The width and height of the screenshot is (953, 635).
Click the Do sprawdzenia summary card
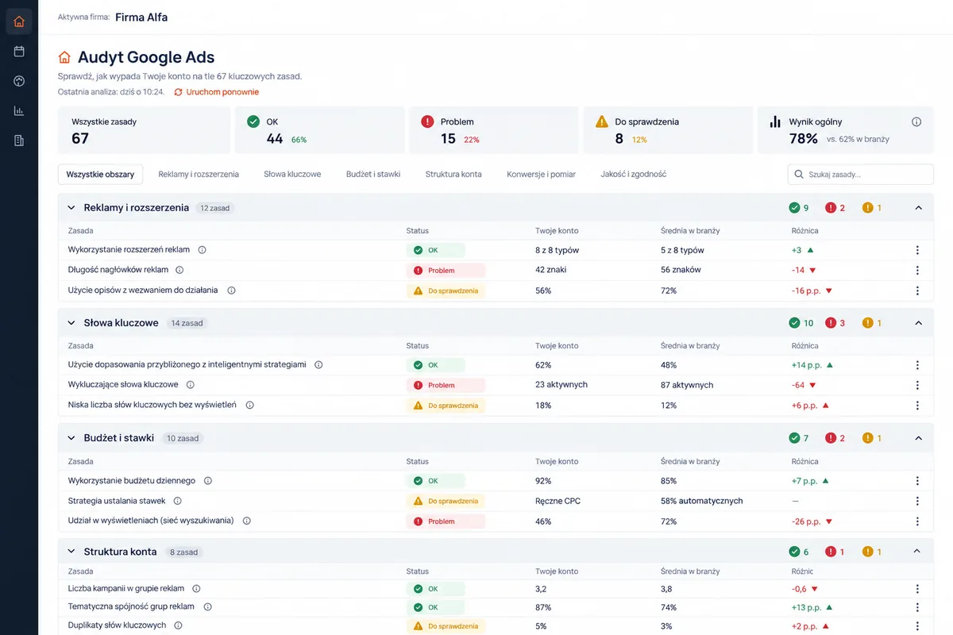point(668,130)
